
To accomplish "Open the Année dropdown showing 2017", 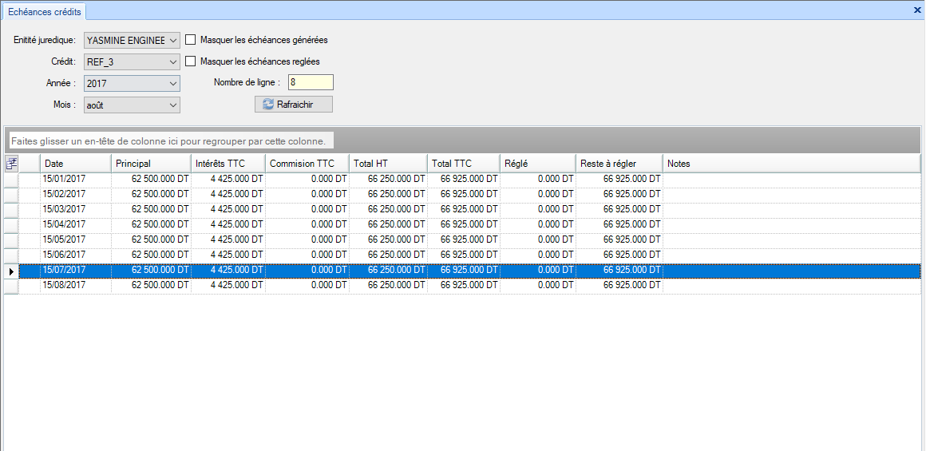I will (172, 83).
